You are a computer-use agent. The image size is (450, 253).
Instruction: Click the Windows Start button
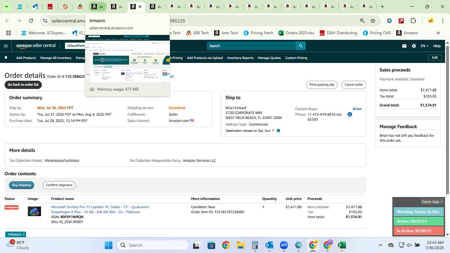108,245
